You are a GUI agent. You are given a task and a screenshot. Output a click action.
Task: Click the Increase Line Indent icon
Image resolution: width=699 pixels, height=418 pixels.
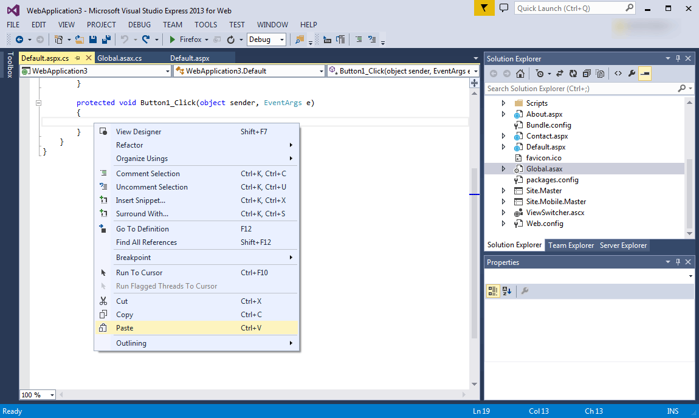tap(340, 39)
